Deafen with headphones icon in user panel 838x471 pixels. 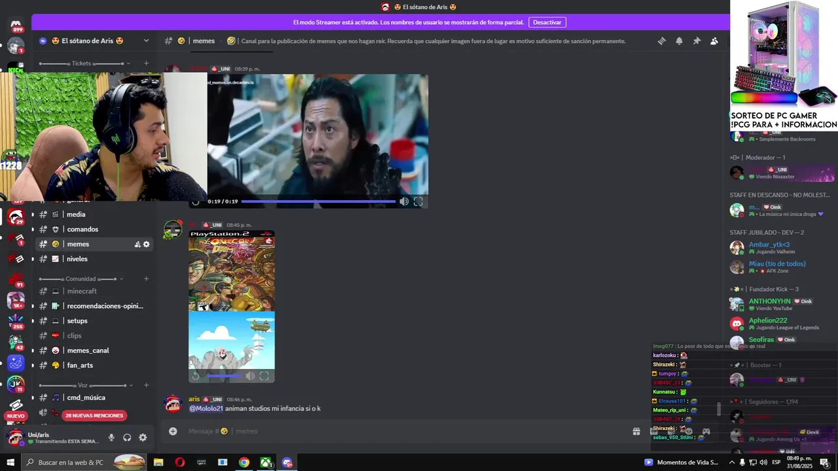point(127,438)
